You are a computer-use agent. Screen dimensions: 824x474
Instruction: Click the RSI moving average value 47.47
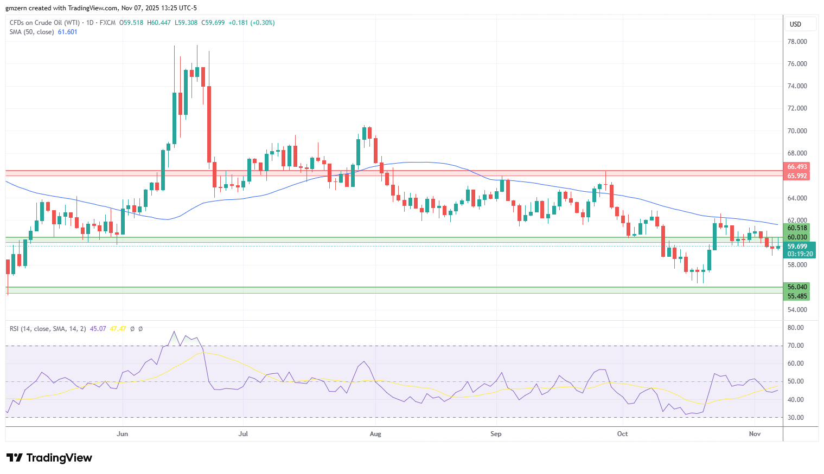pos(118,329)
